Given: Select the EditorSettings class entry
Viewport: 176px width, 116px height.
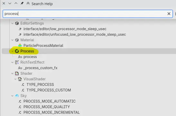Looking at the screenshot, I should [32, 23].
